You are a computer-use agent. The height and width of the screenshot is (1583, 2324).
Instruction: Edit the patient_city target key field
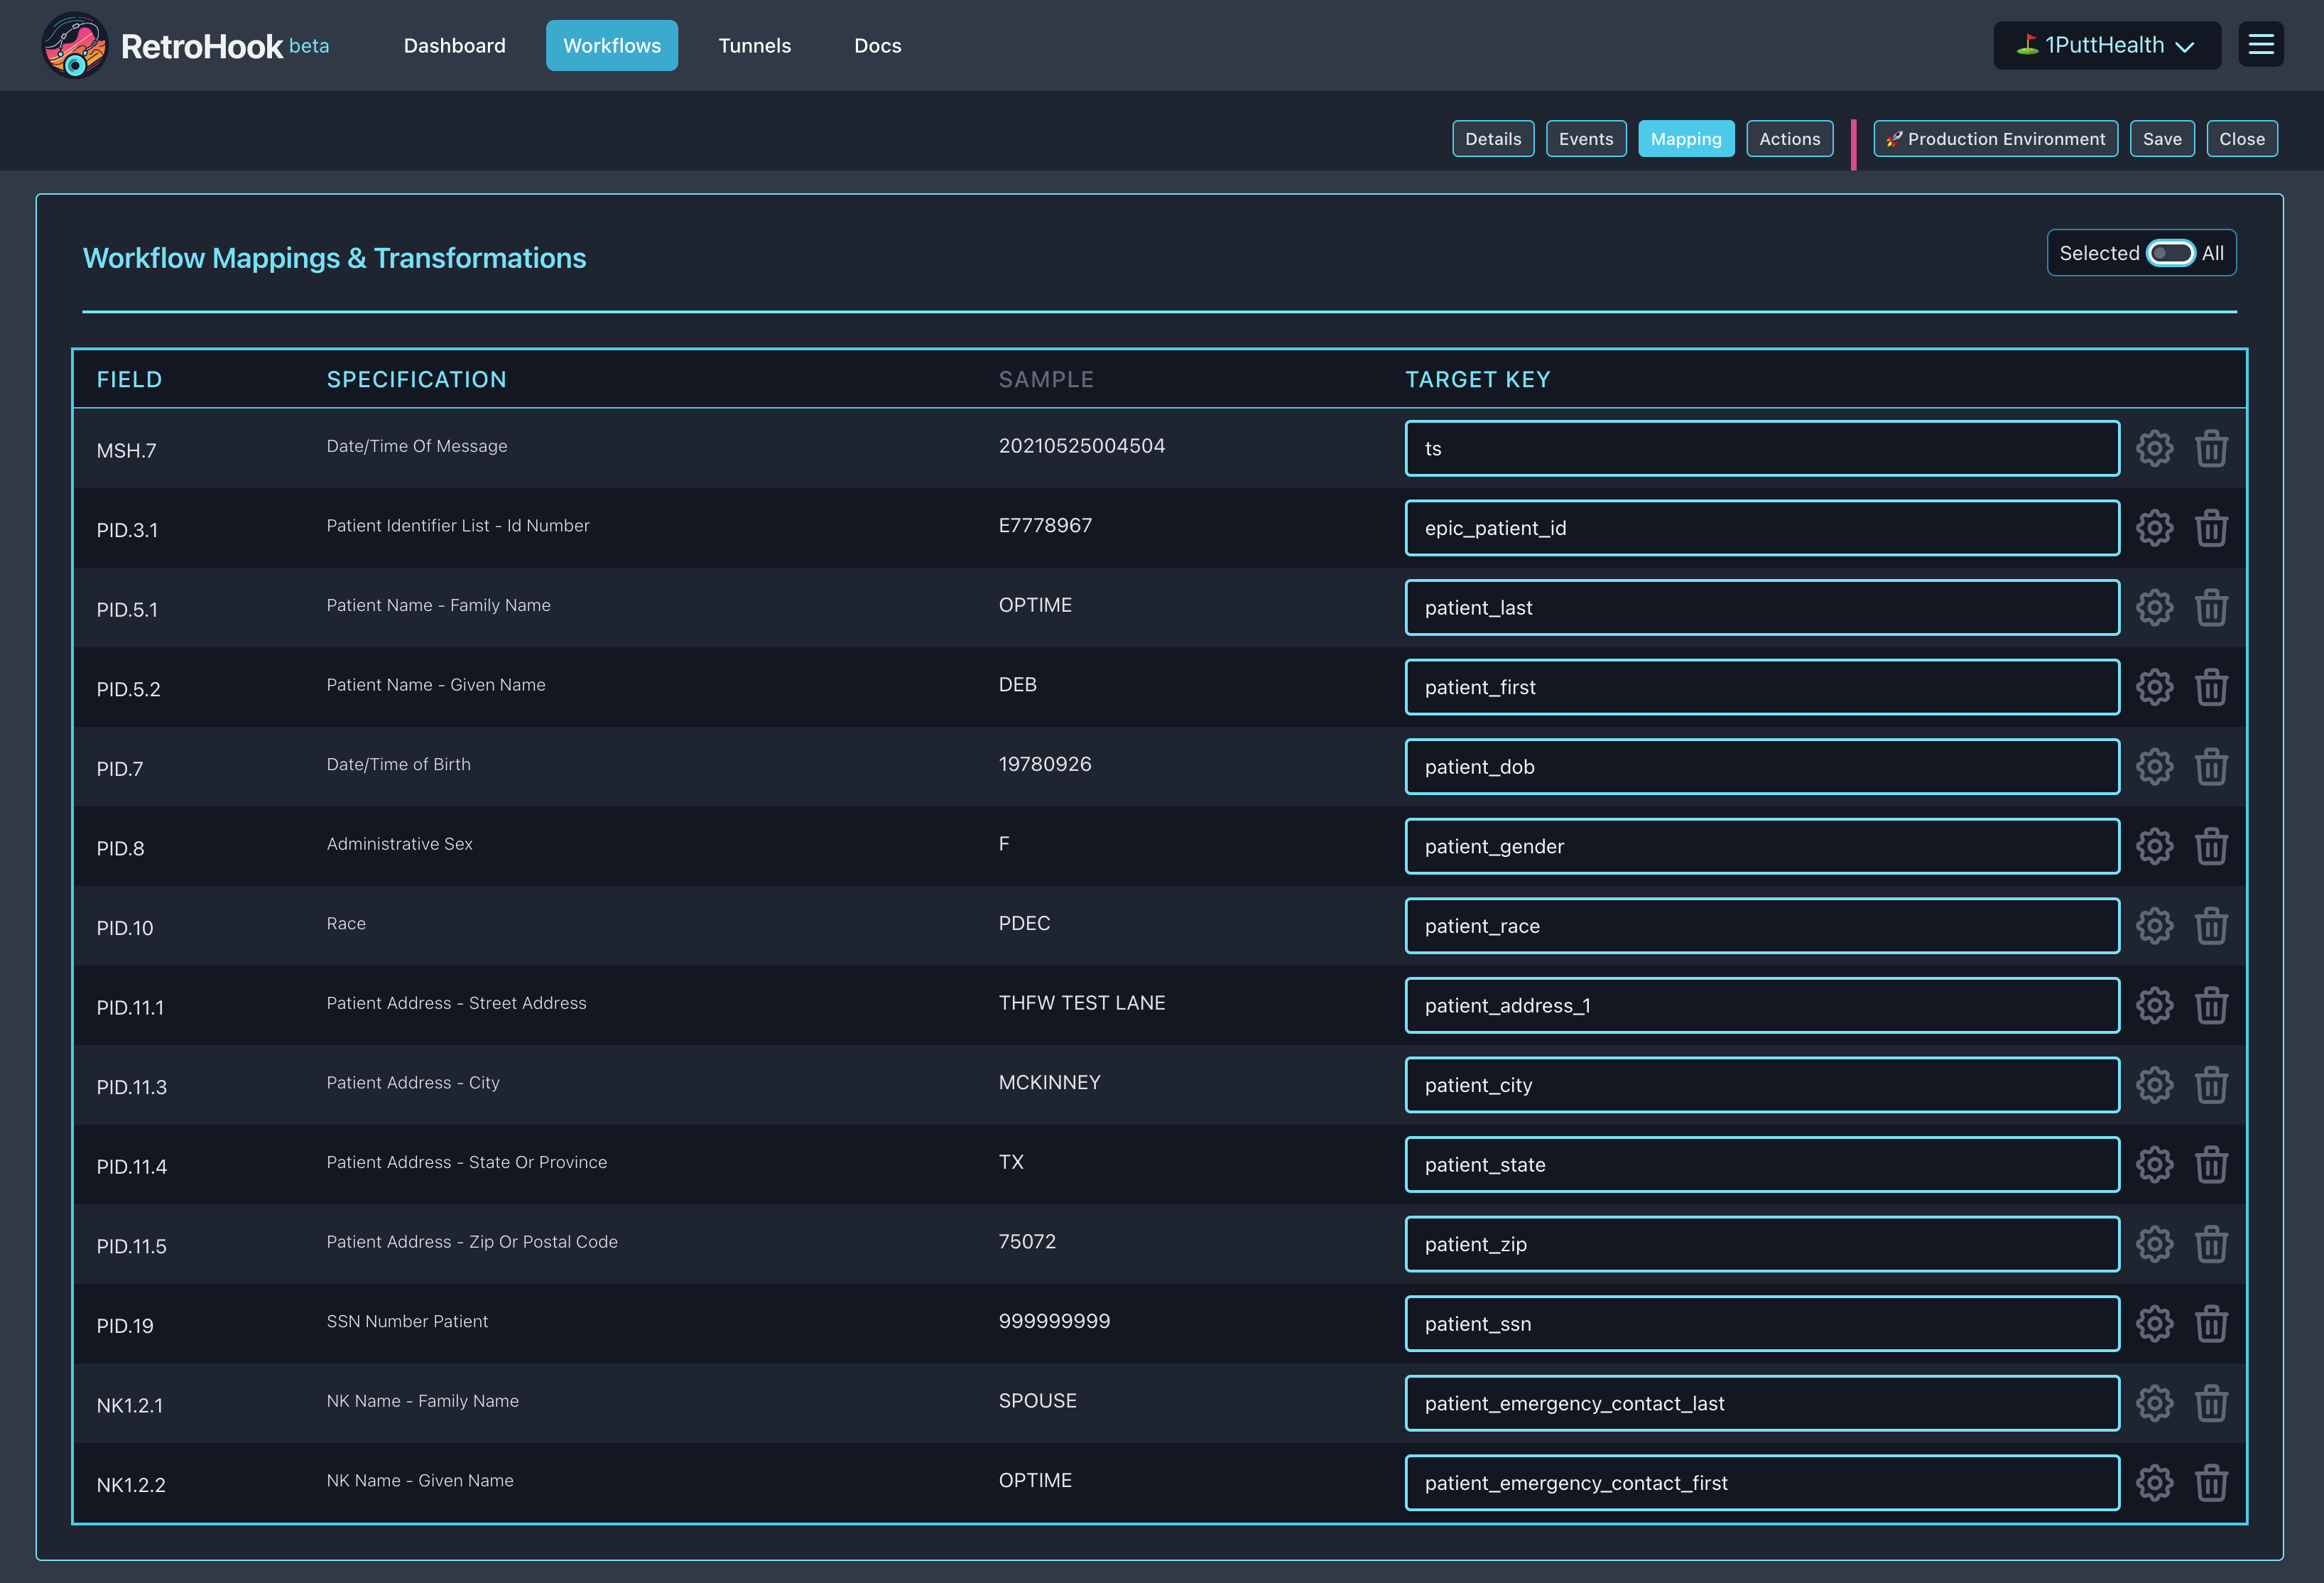coord(1761,1085)
